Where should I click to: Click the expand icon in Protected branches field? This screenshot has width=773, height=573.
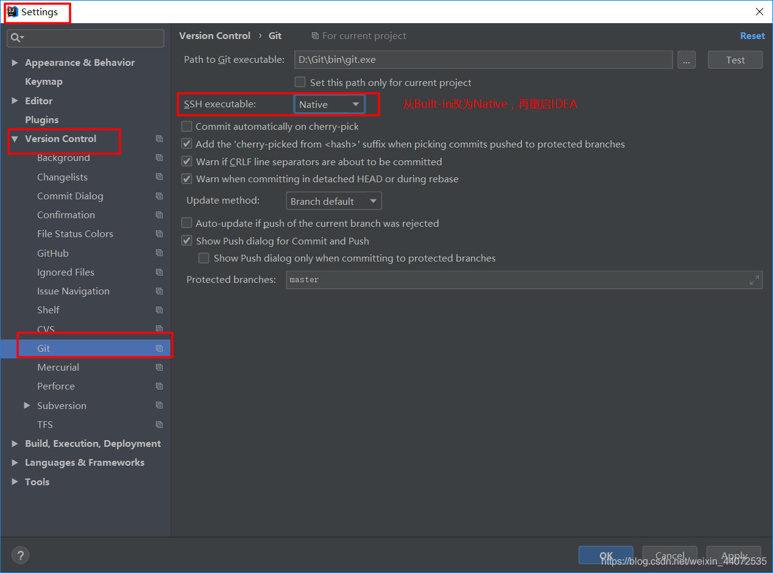click(754, 280)
